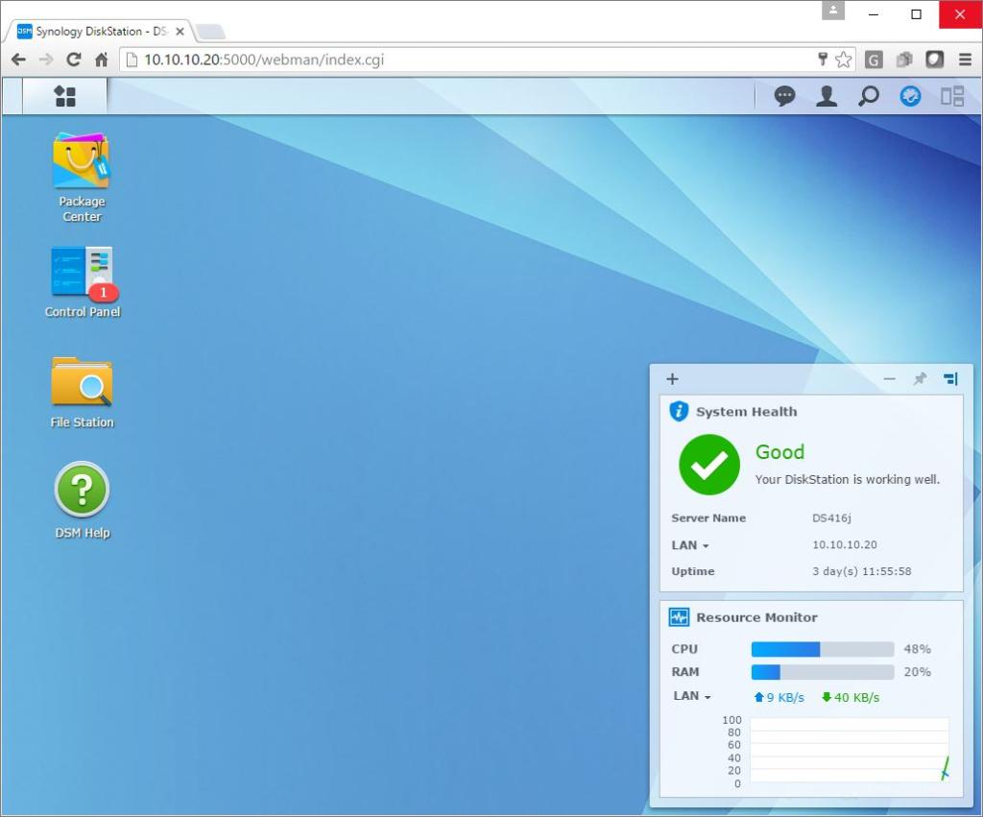Open the DSM Main Menu grid
The image size is (983, 817).
pyautogui.click(x=64, y=96)
